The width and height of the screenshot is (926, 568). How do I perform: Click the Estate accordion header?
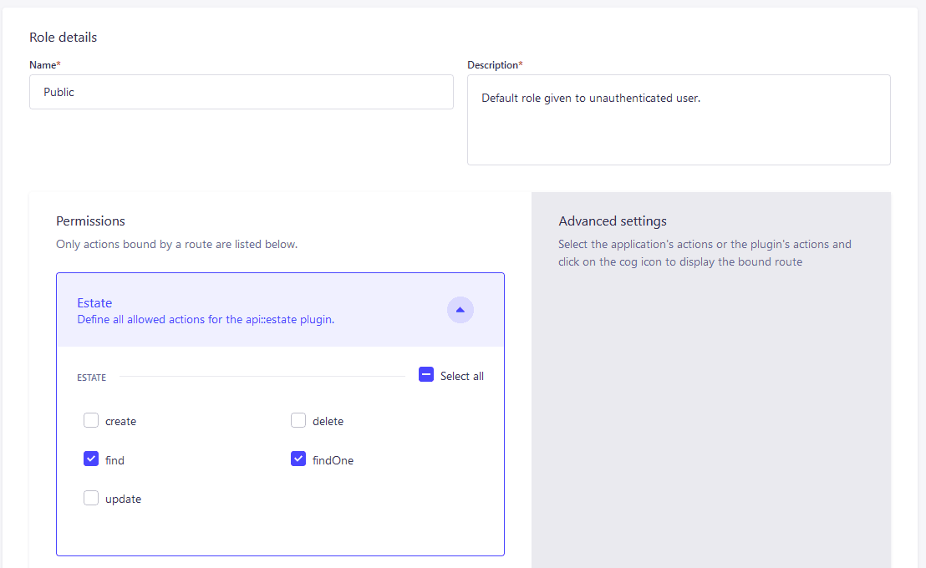(280, 310)
